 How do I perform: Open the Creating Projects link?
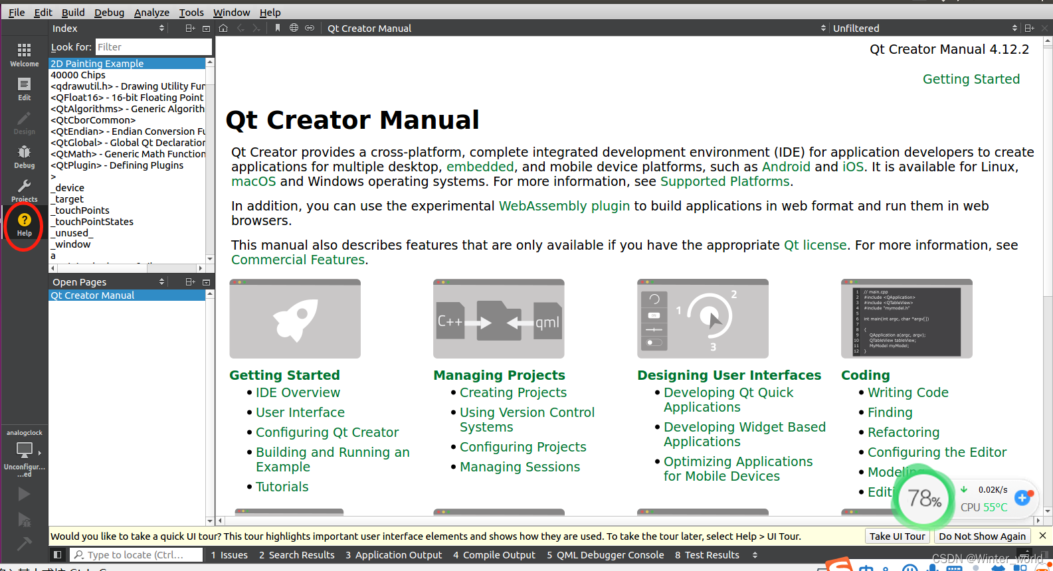[x=513, y=392]
